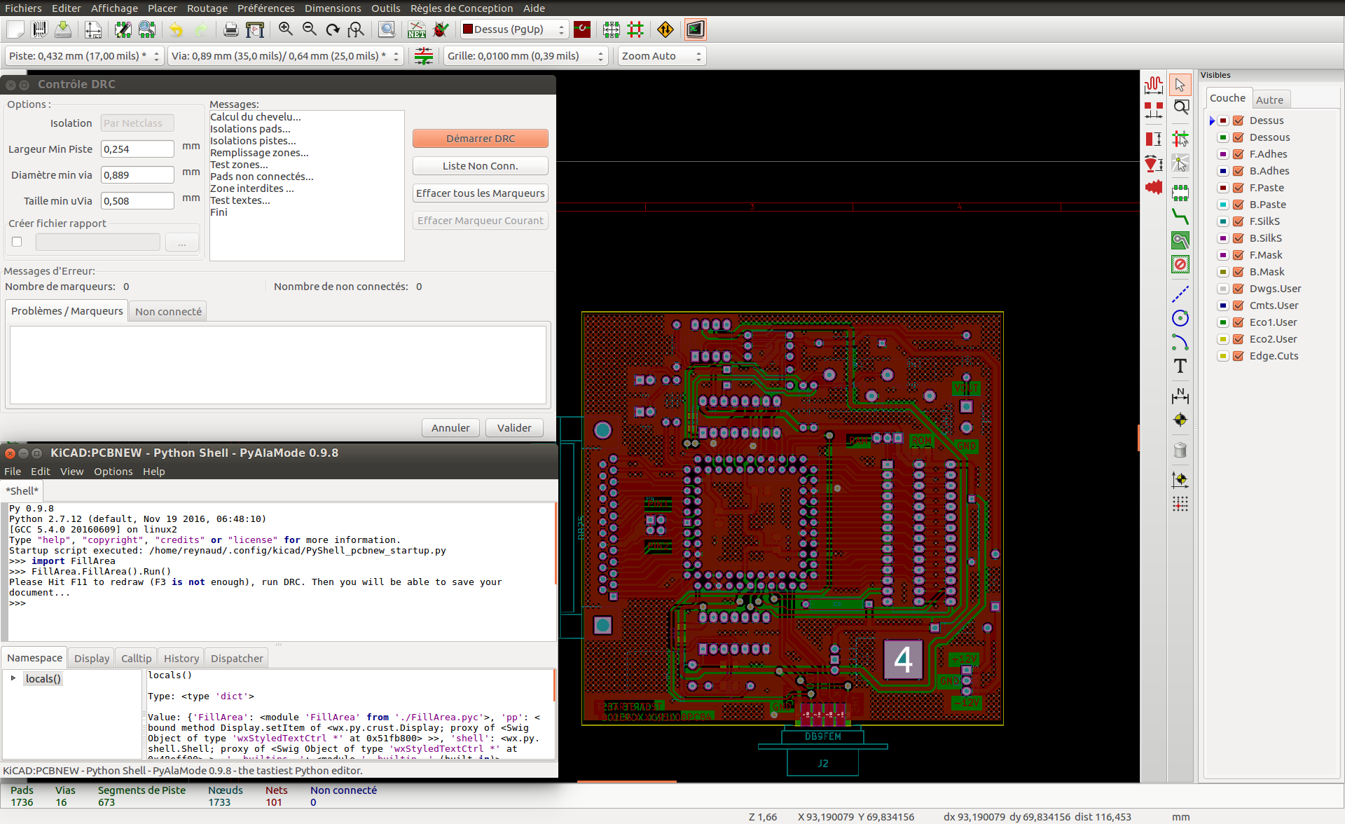
Task: Switch to the Non connecté tab
Action: pyautogui.click(x=168, y=312)
